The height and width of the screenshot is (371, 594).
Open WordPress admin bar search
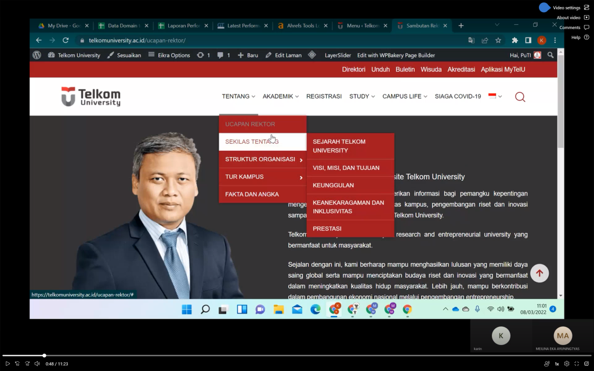(x=550, y=55)
